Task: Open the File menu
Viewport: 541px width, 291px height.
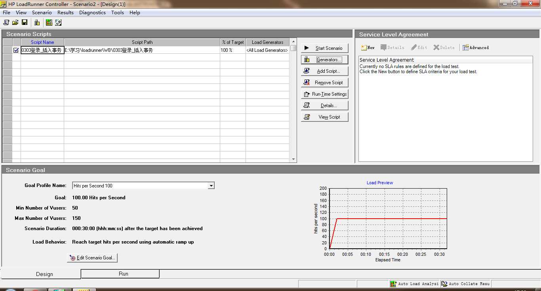Action: [7, 13]
